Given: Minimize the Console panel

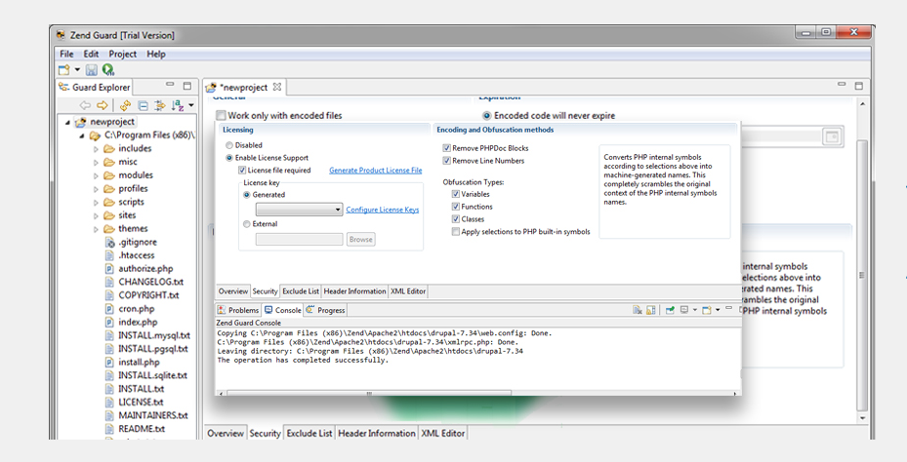Looking at the screenshot, I should tap(729, 308).
